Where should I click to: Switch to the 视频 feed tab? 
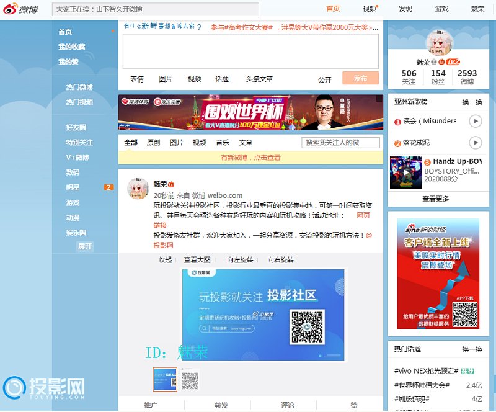click(199, 143)
